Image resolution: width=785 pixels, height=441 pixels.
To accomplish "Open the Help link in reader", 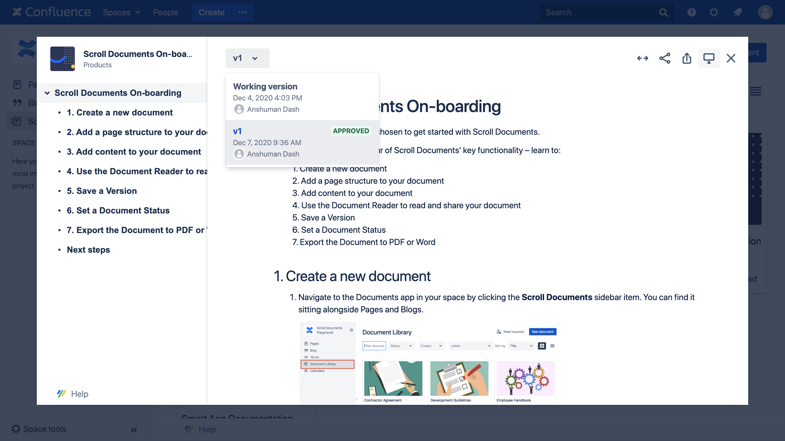I will (79, 394).
